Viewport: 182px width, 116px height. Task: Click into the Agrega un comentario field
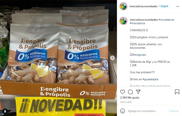(147, 111)
